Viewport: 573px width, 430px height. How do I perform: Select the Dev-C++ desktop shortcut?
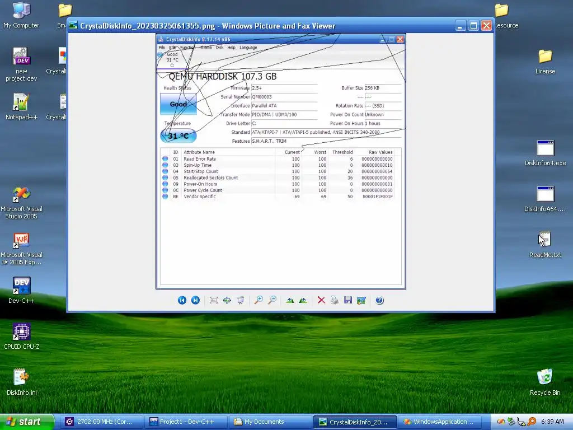click(x=21, y=291)
